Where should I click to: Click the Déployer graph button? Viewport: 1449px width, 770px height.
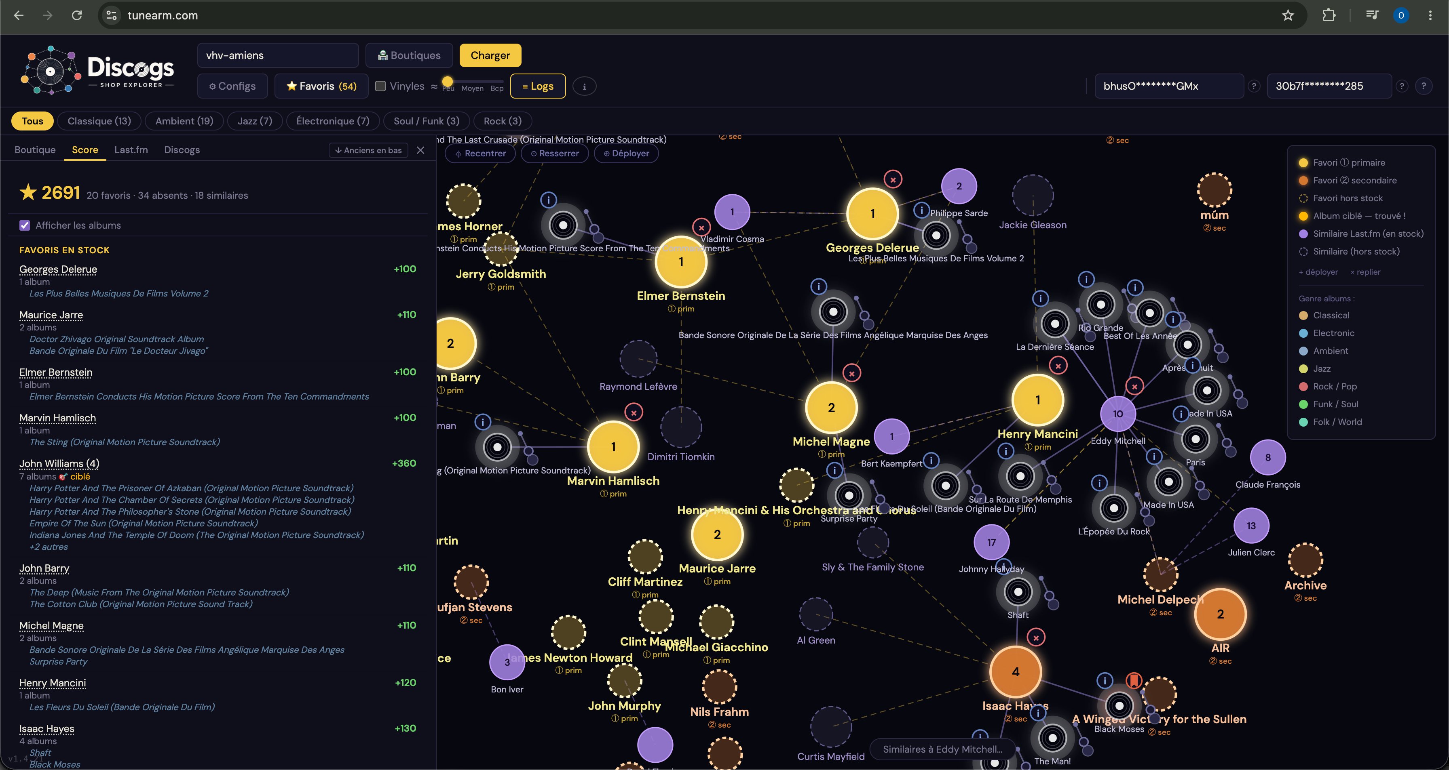(x=626, y=154)
